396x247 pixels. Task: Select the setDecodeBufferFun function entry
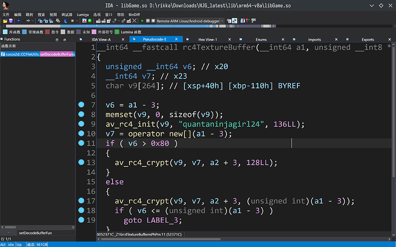pyautogui.click(x=38, y=54)
